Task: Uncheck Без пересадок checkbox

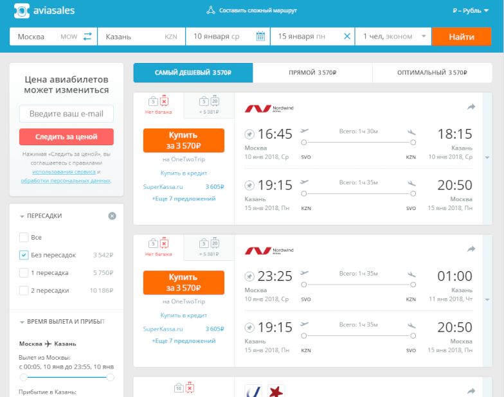Action: [x=24, y=255]
